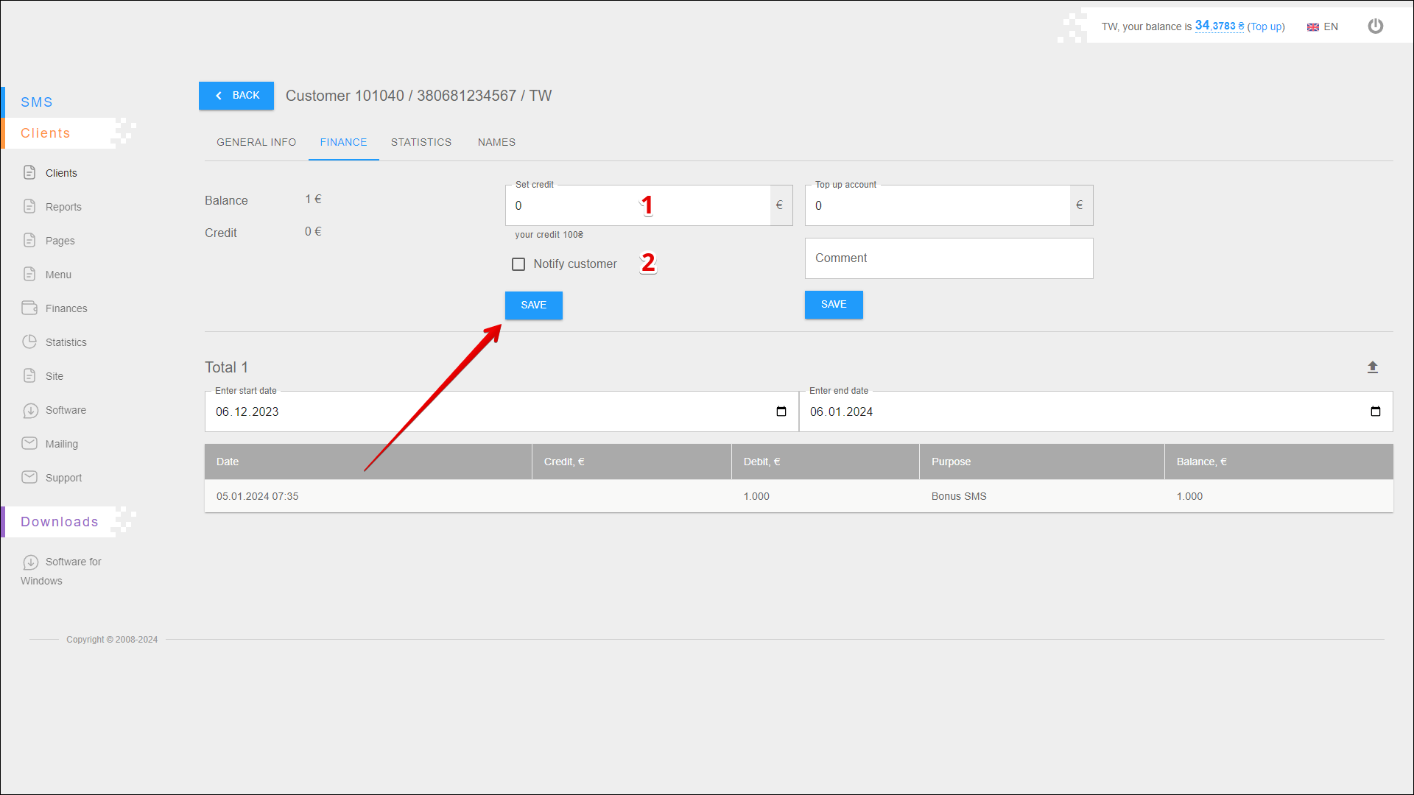Viewport: 1414px width, 795px height.
Task: Switch to the General Info tab
Action: [256, 142]
